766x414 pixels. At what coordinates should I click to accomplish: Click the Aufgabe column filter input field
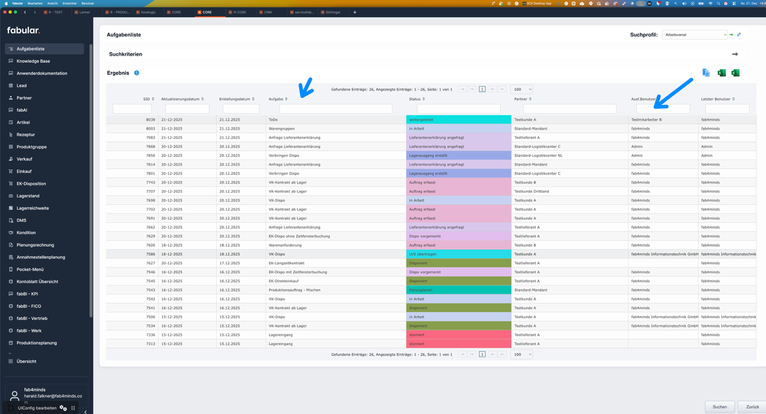(335, 109)
